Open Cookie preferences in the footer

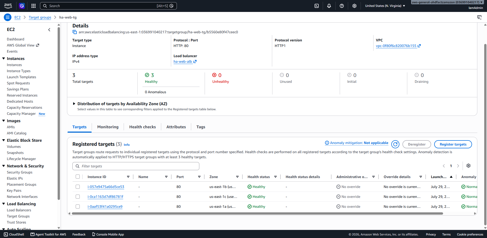point(470,234)
